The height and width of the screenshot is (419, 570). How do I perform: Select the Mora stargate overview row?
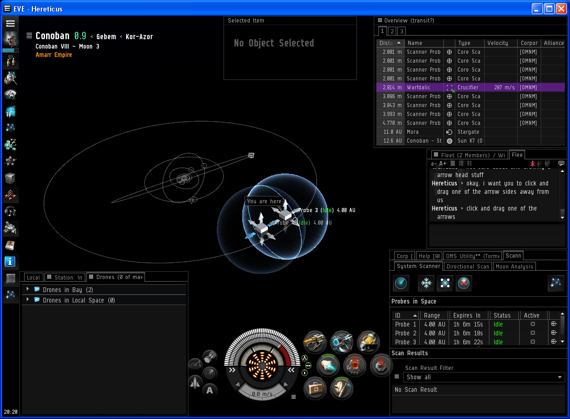471,132
